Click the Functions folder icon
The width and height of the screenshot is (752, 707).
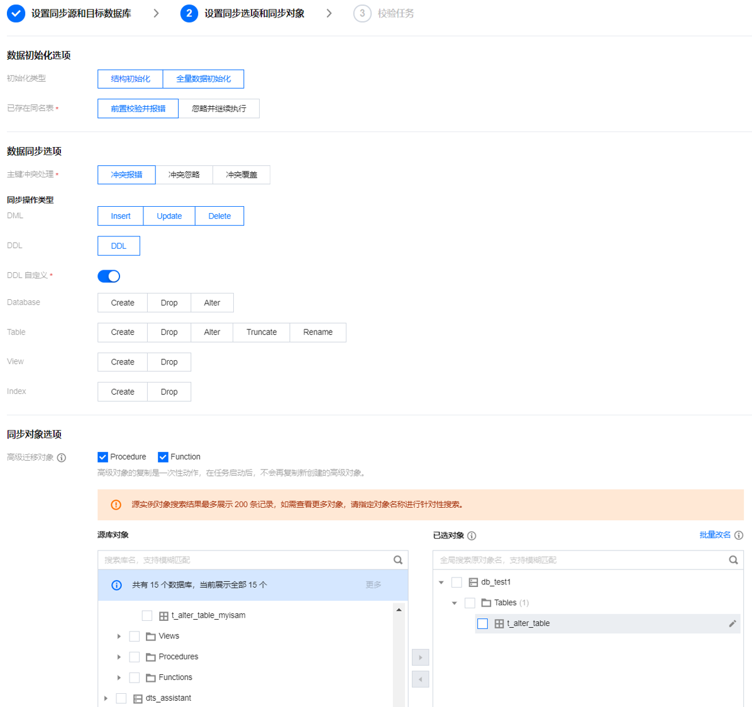click(151, 677)
